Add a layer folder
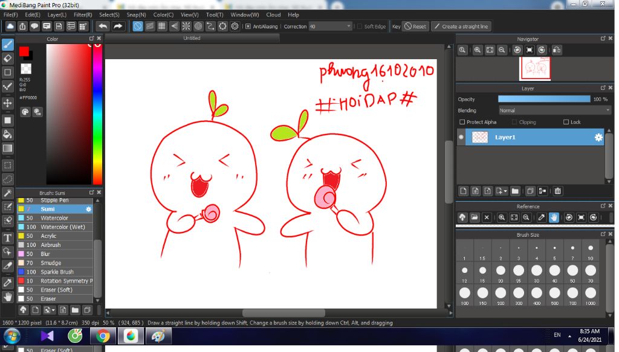619x352 pixels. pyautogui.click(x=515, y=191)
